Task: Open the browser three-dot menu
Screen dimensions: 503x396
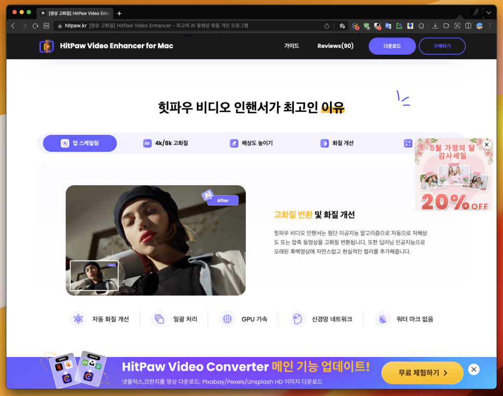Action: 490,25
